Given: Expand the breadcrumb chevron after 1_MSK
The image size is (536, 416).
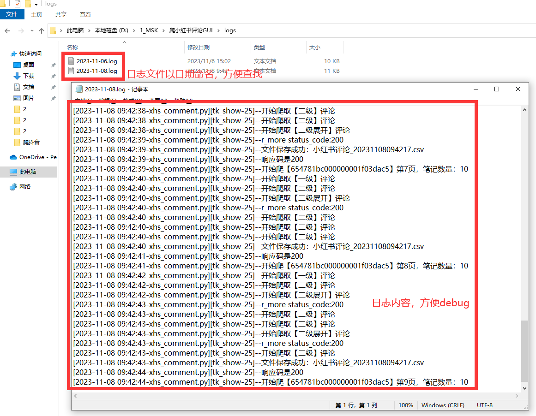Looking at the screenshot, I should pos(163,30).
